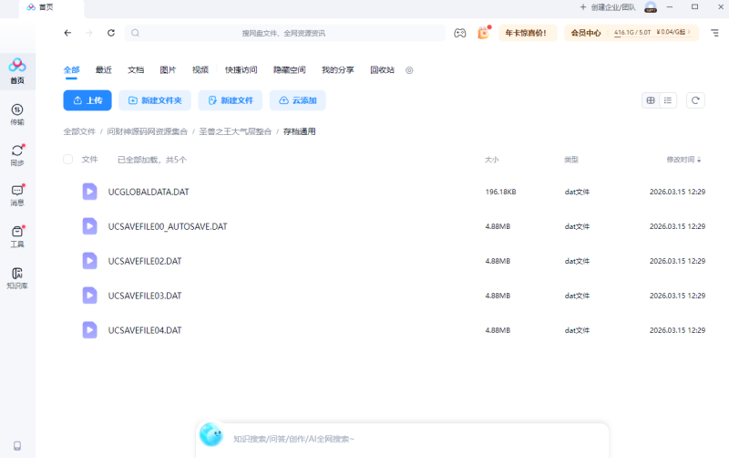The width and height of the screenshot is (729, 458).
Task: Open tab settings gear after 回收站
Action: pos(409,70)
